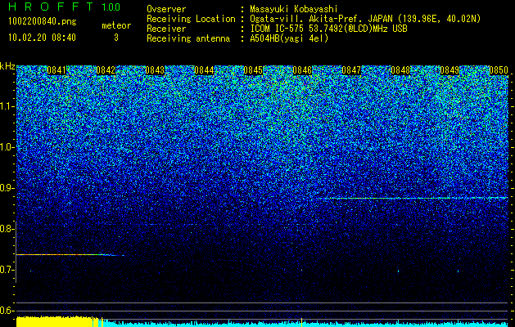Click the 1.1 kHz axis label

coord(7,106)
